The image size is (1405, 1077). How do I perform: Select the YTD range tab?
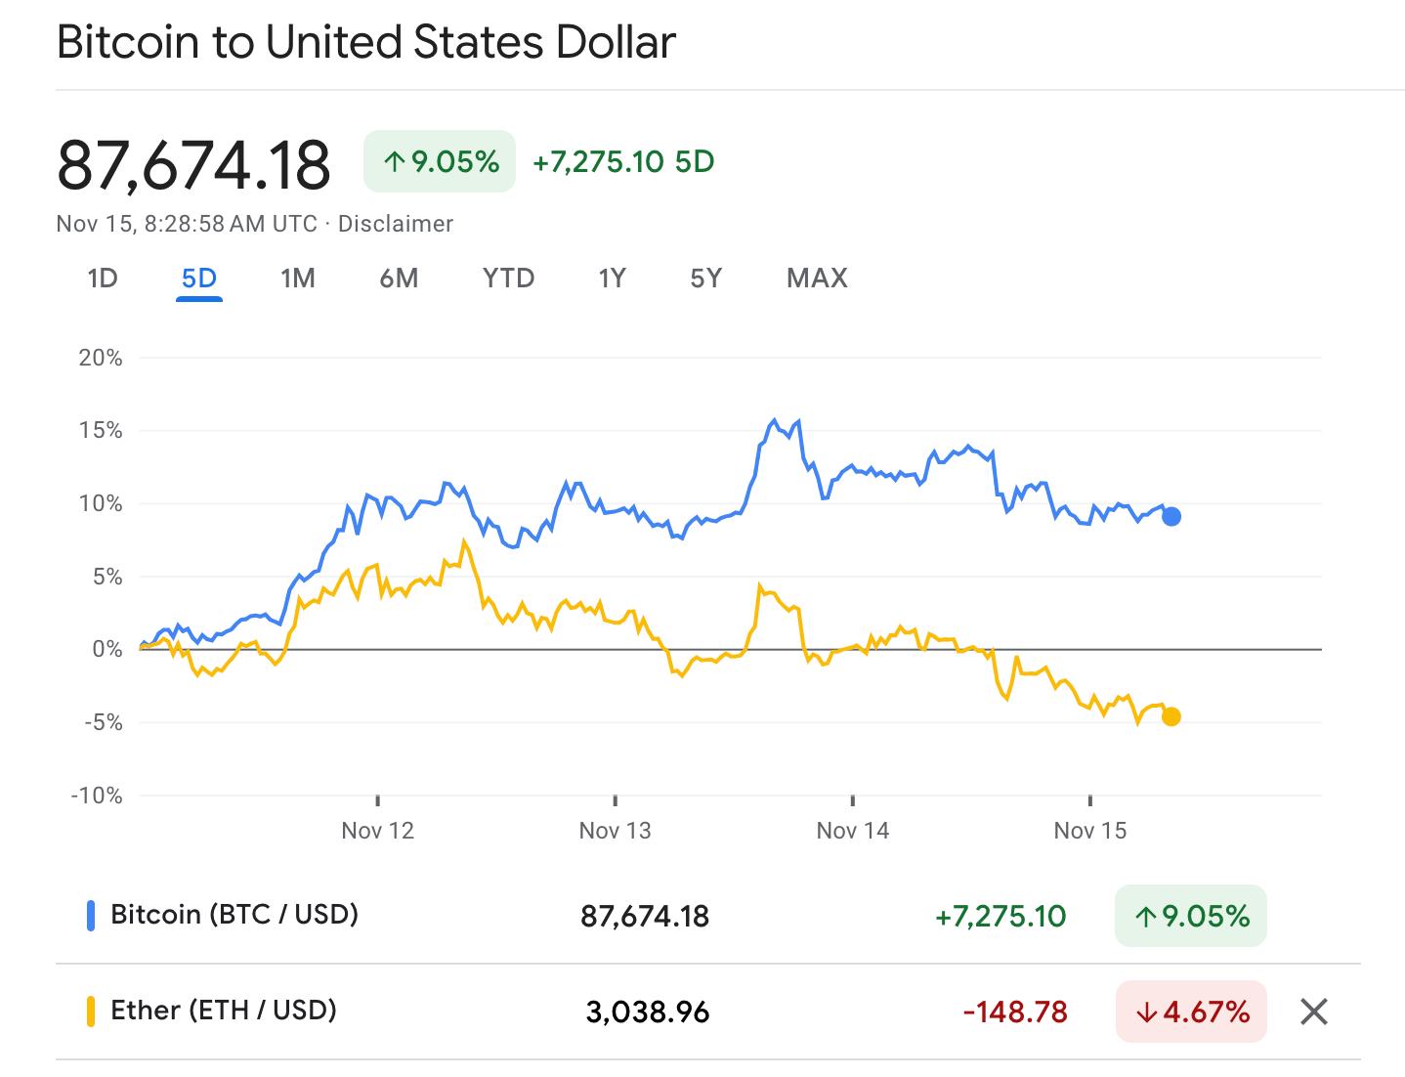(x=509, y=279)
